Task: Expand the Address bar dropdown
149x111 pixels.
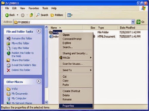Action: [133, 22]
